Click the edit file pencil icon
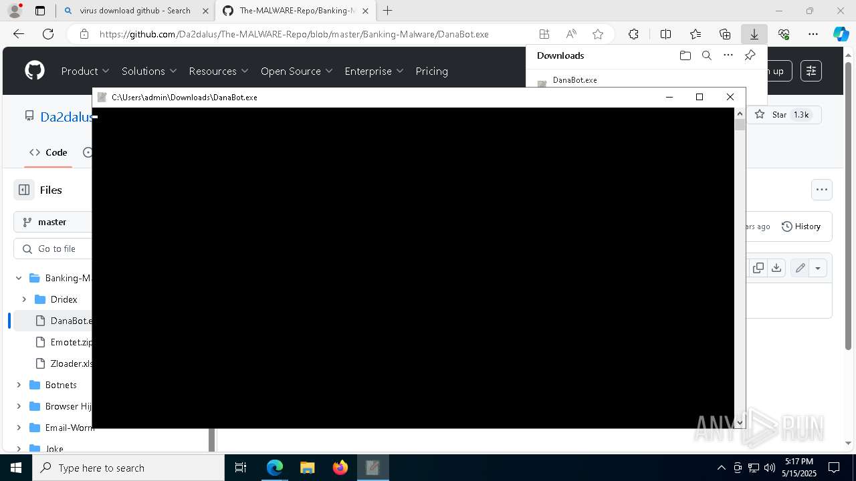856x481 pixels. point(800,268)
